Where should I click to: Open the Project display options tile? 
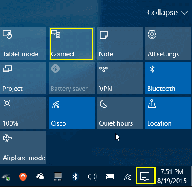[x=23, y=78]
